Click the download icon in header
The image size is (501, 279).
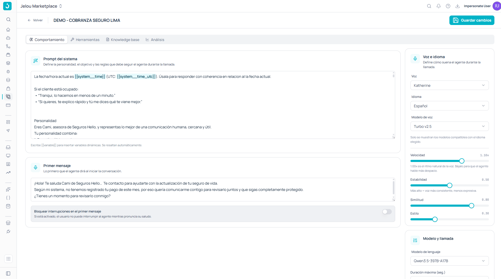pyautogui.click(x=458, y=6)
